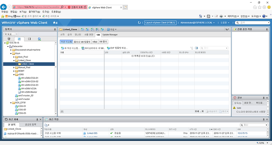Expand the MGMT folder

click(x=14, y=71)
